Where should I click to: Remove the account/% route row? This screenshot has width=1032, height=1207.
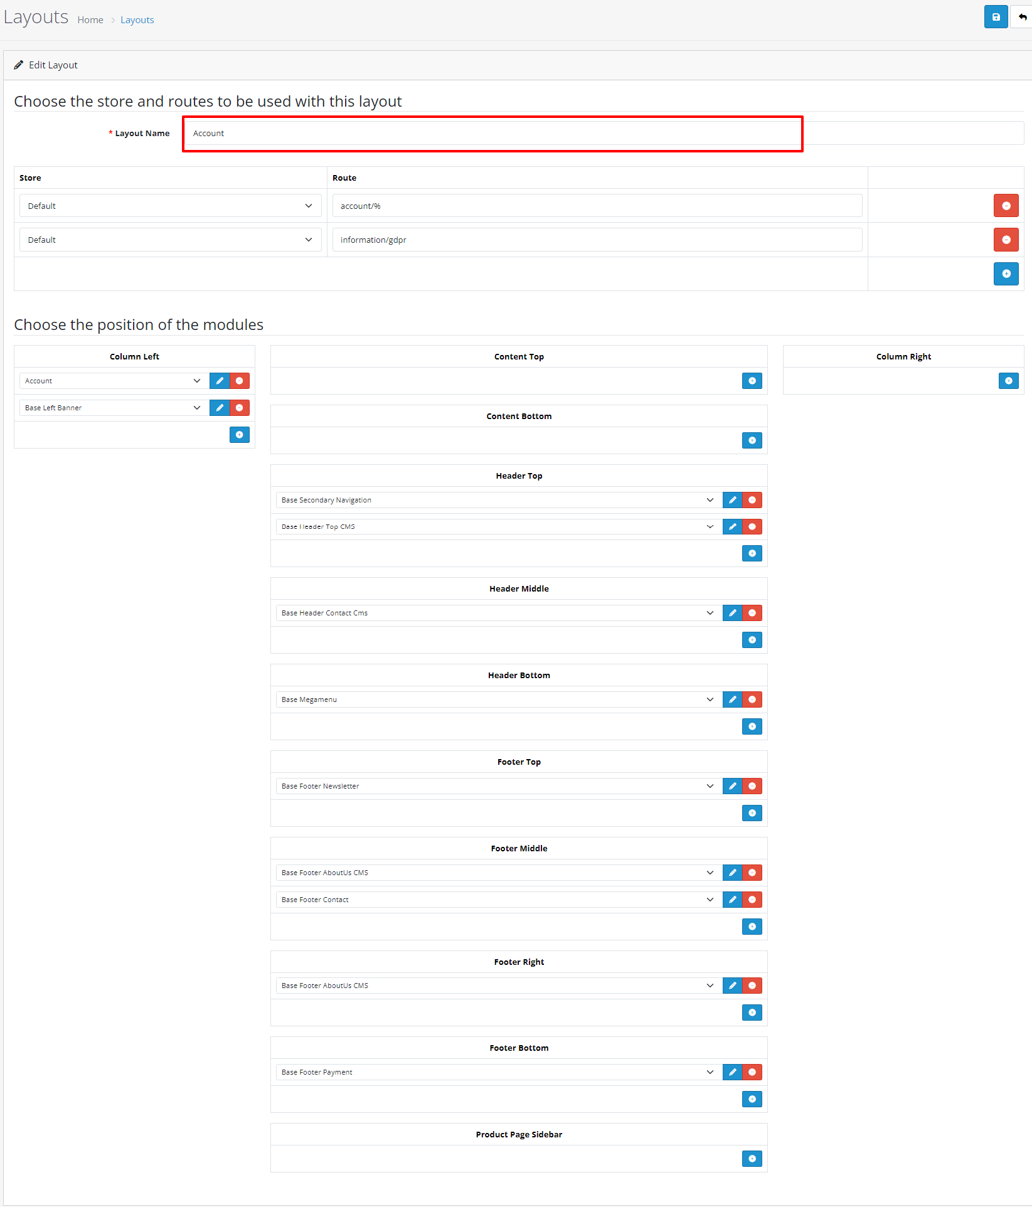point(1006,206)
